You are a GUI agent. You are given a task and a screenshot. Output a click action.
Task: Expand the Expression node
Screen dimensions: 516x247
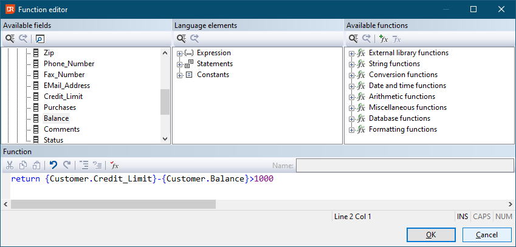179,53
